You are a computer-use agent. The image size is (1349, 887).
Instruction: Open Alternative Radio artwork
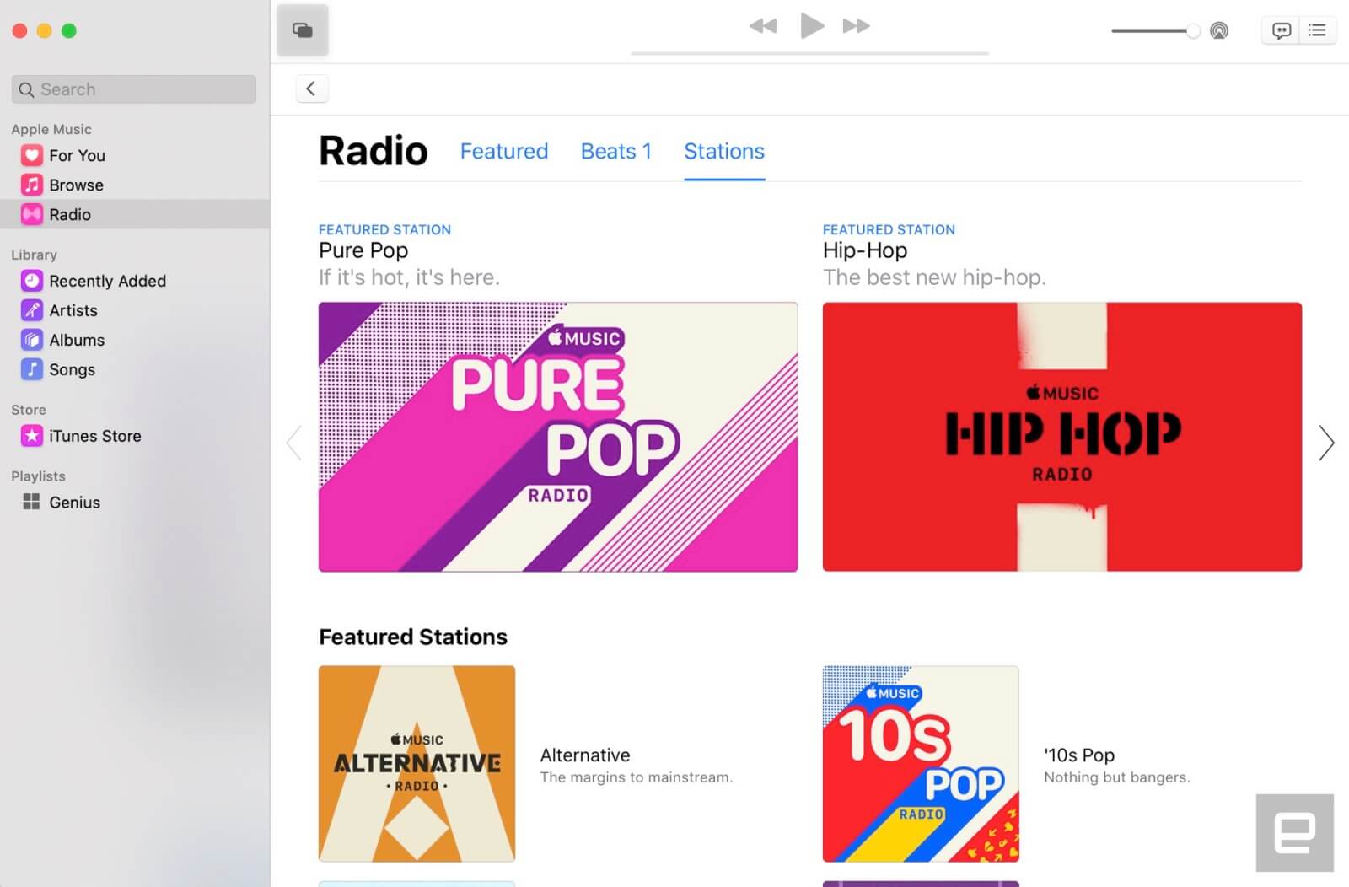pos(417,764)
